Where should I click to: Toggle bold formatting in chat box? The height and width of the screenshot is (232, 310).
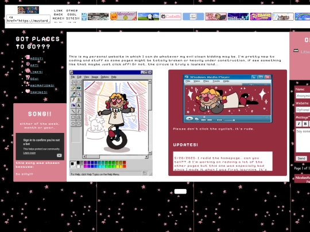(x=305, y=124)
